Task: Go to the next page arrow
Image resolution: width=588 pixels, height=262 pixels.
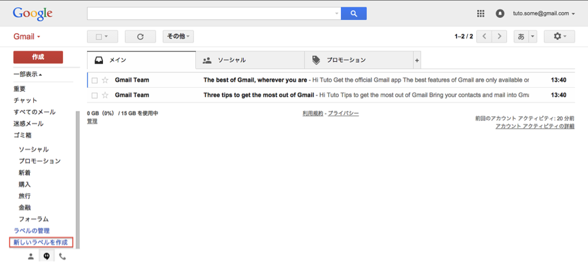Action: coord(499,37)
